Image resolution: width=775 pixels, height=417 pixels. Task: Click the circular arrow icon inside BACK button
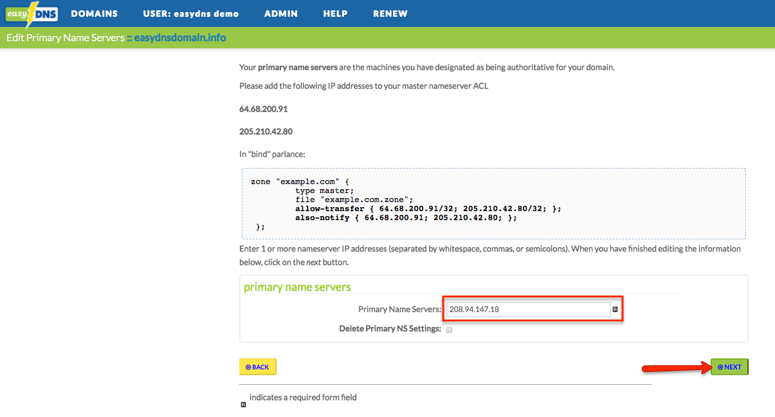coord(248,366)
